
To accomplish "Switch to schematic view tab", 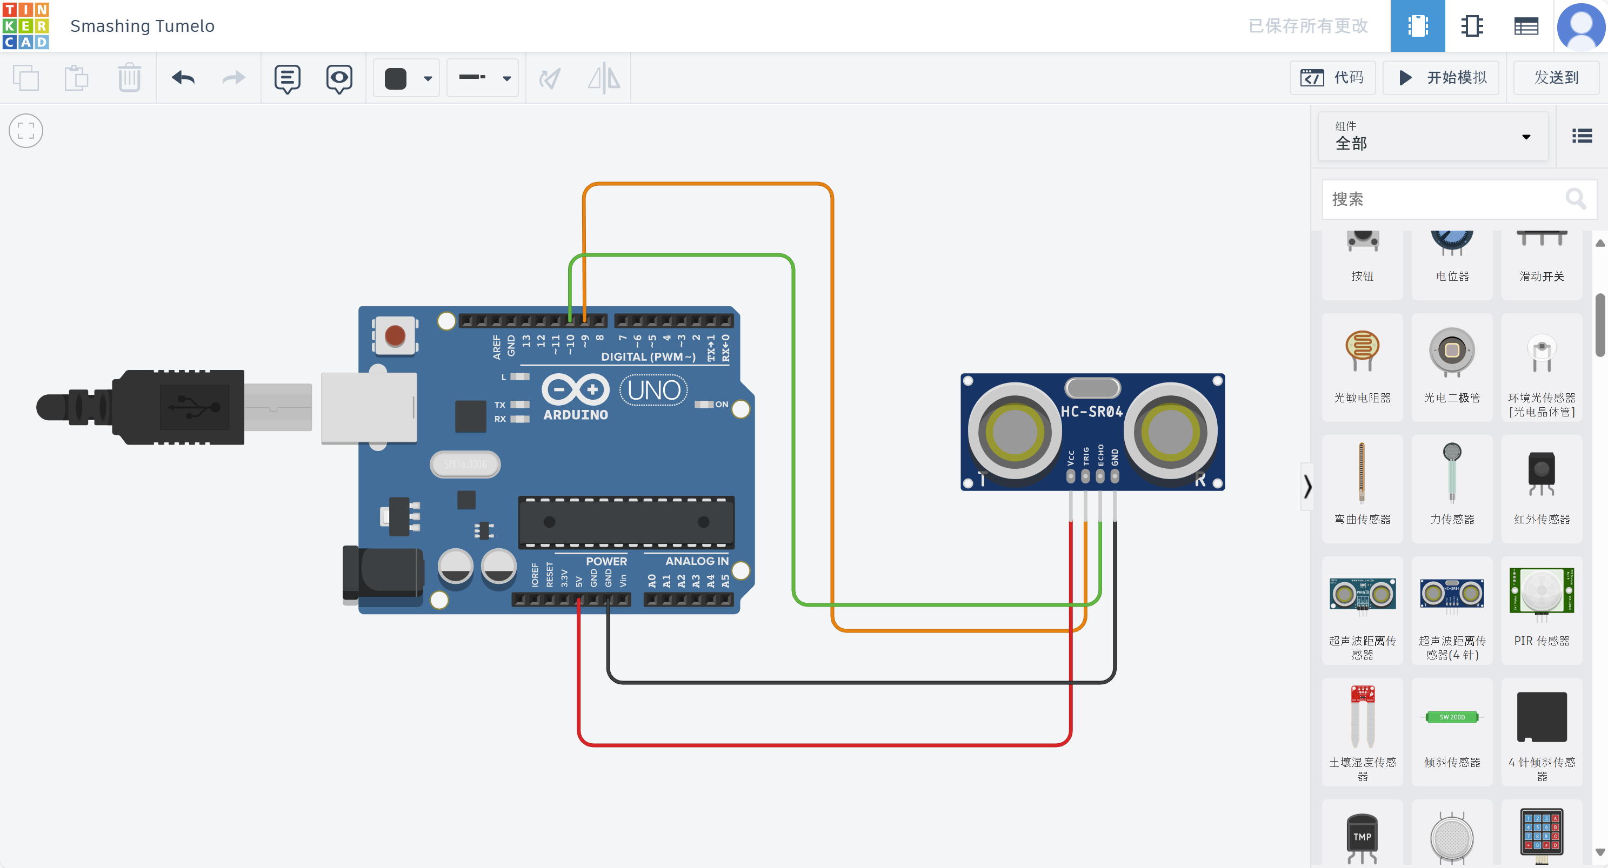I will click(1472, 25).
